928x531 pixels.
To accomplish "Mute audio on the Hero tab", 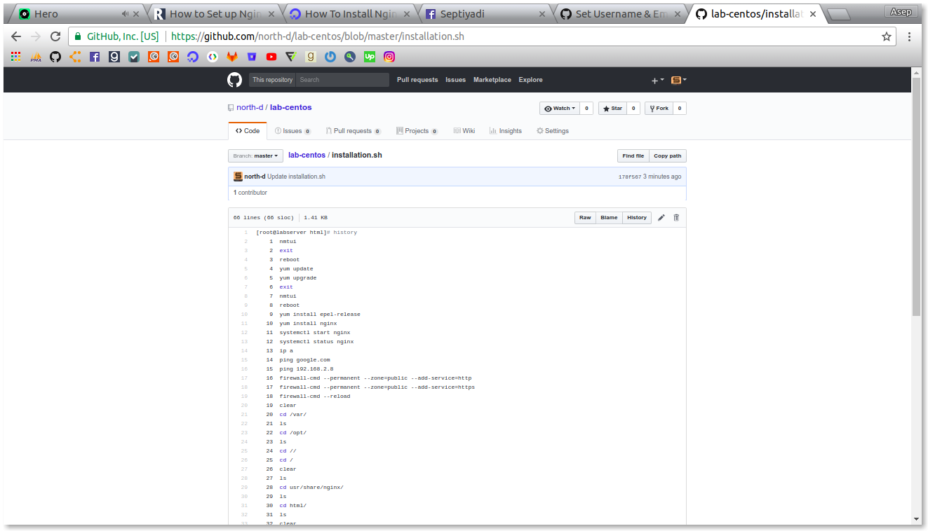I will 125,12.
